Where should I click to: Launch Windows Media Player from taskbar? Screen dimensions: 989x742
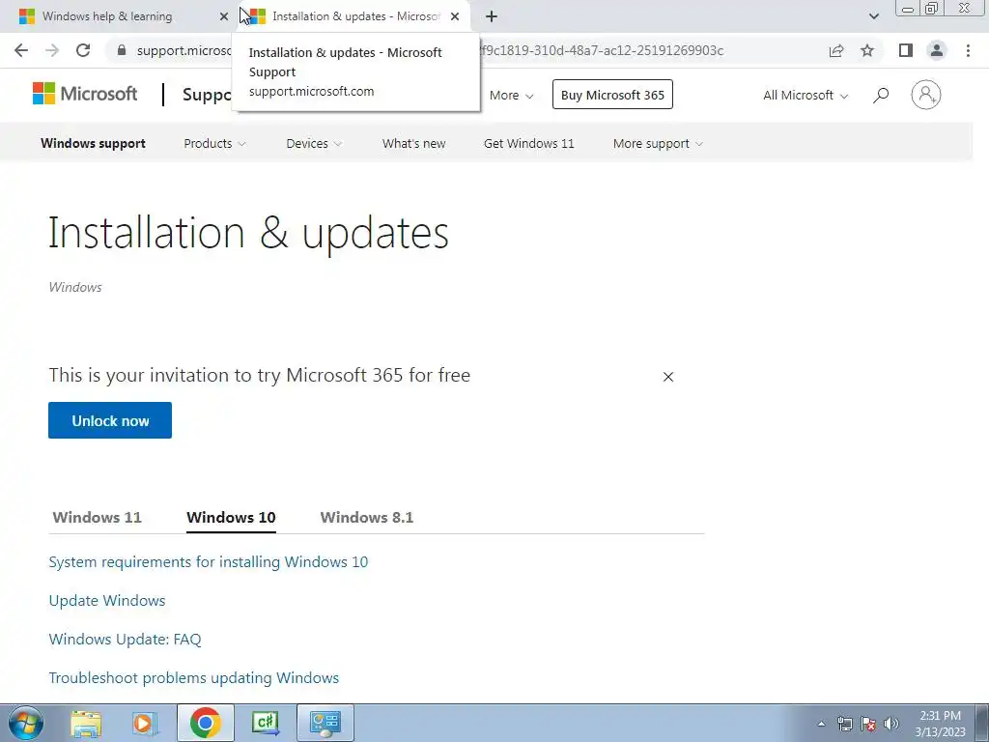tap(145, 723)
